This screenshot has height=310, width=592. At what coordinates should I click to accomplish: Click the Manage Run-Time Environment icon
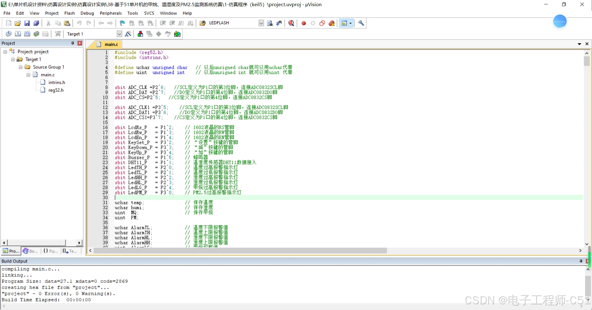159,34
